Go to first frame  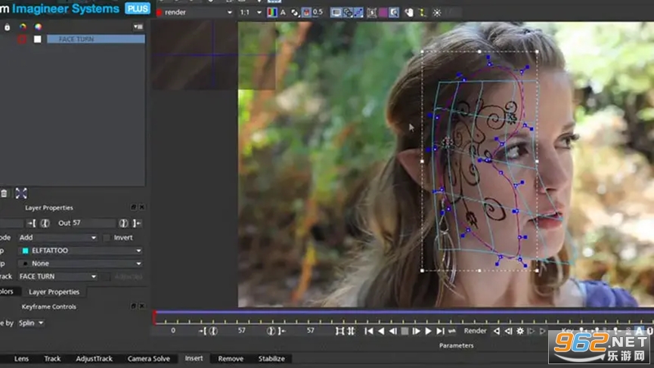pyautogui.click(x=369, y=331)
